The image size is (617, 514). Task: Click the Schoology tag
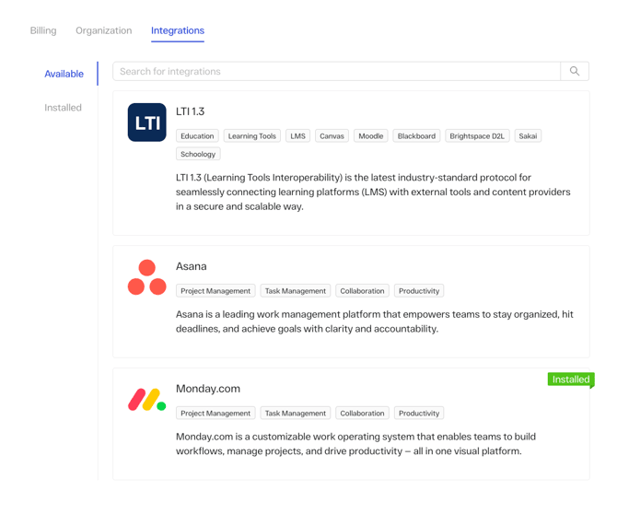[x=198, y=155]
